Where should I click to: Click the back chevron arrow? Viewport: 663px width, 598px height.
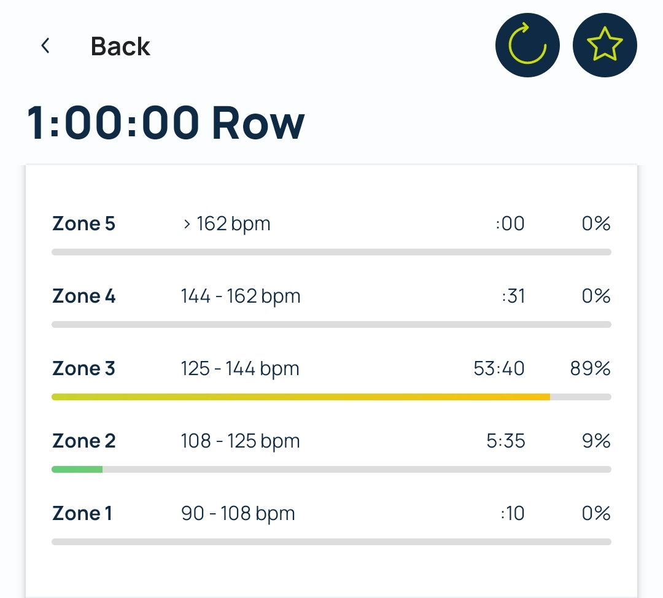(x=45, y=45)
